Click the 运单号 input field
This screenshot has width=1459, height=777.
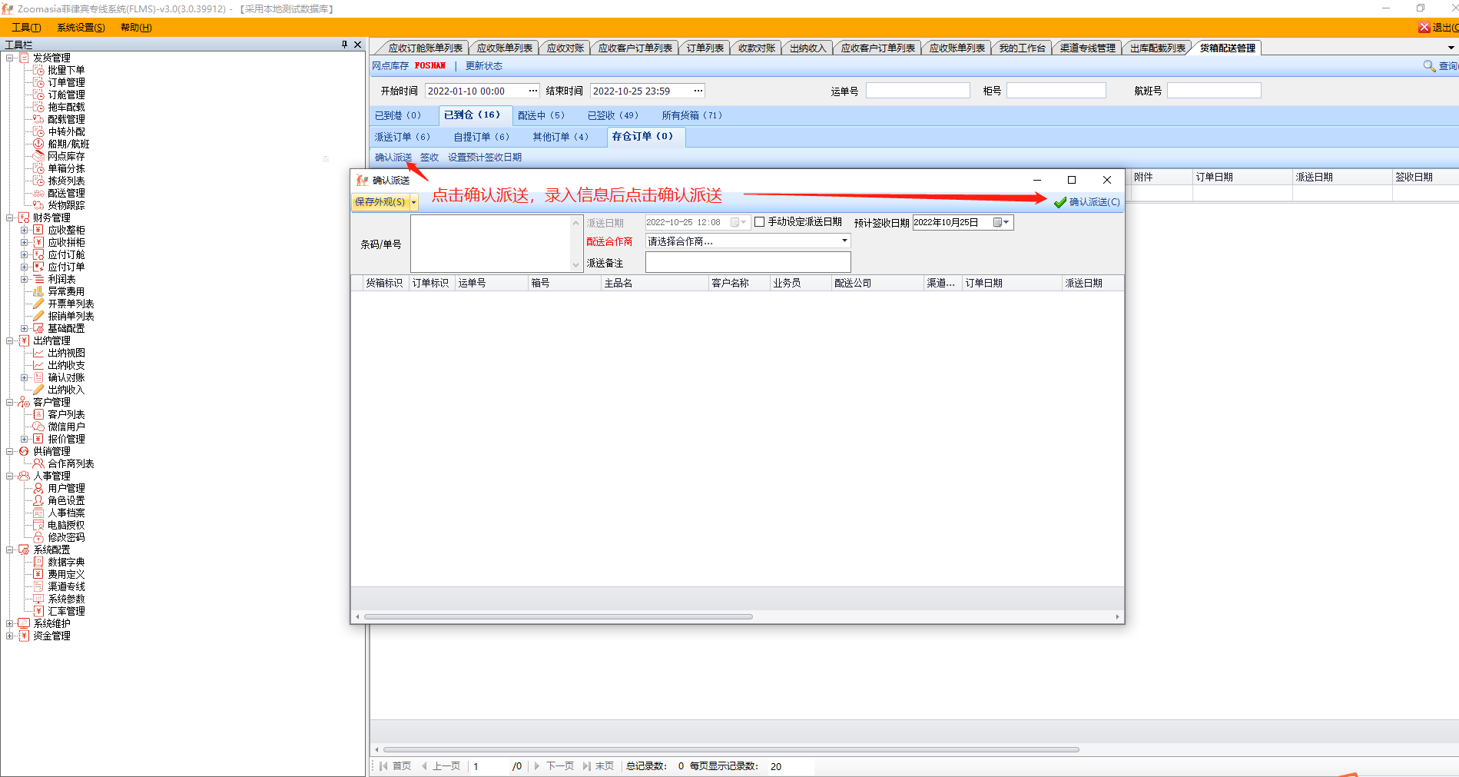[x=917, y=91]
